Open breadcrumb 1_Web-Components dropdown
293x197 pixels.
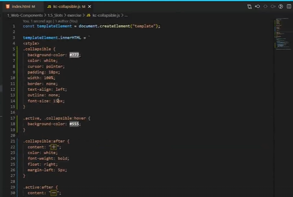click(25, 15)
